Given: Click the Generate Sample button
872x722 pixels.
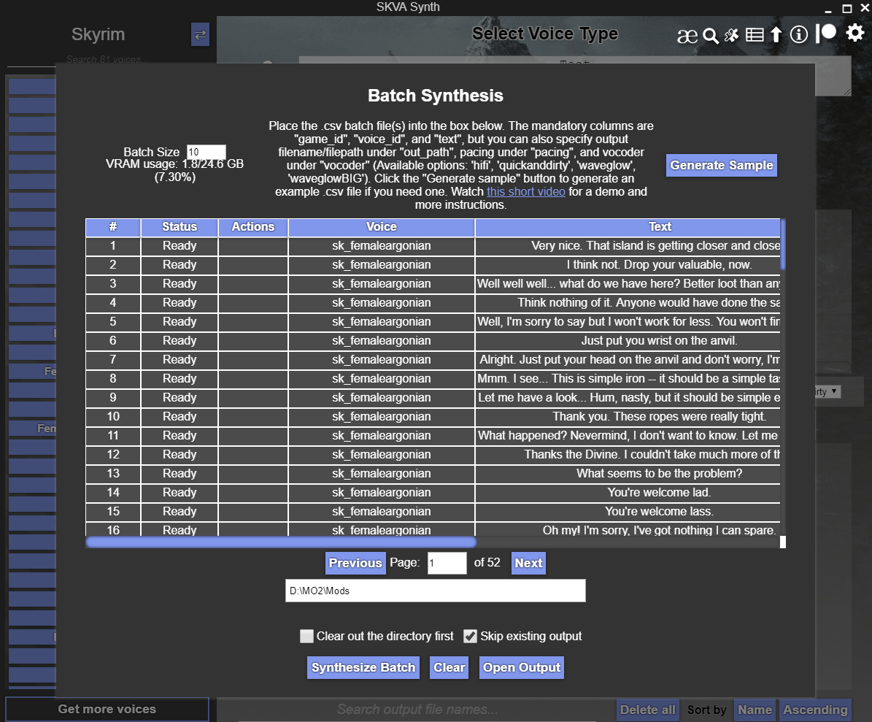Looking at the screenshot, I should point(721,165).
